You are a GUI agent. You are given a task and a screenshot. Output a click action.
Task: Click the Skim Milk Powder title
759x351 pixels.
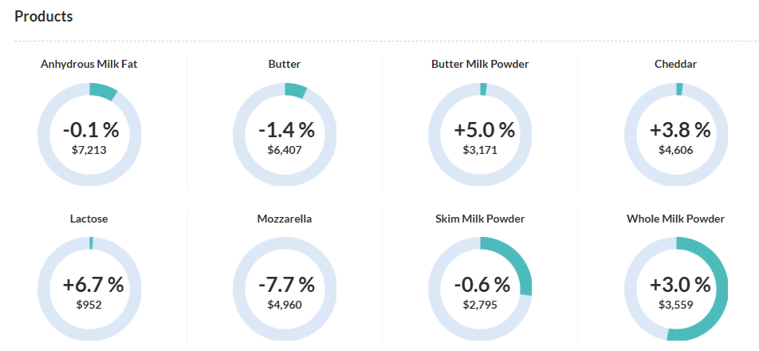(480, 219)
